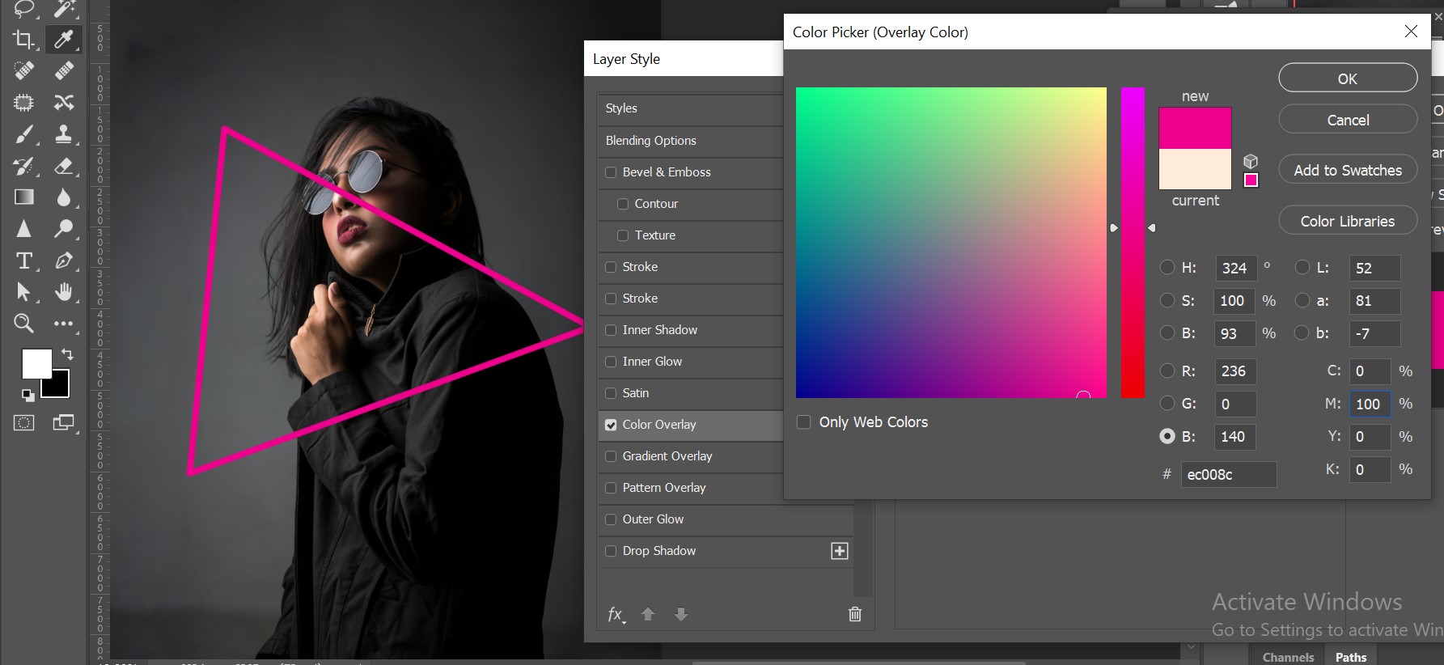The image size is (1444, 665).
Task: Reset default foreground and background colors
Action: pos(28,396)
